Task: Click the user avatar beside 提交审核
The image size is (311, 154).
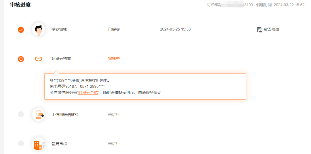Action: click(x=39, y=30)
